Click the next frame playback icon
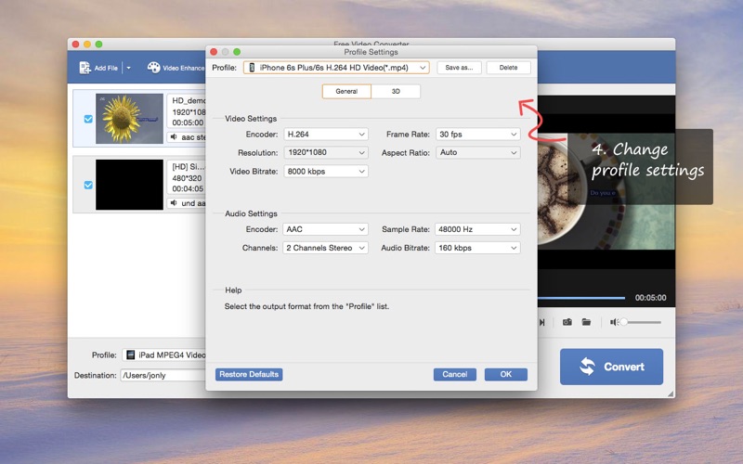743x464 pixels. click(x=542, y=322)
